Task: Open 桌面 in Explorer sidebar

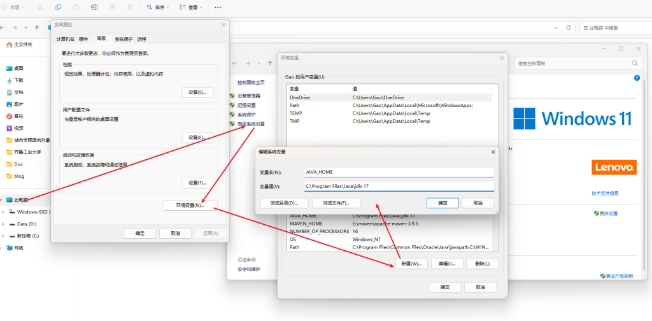Action: pos(15,68)
